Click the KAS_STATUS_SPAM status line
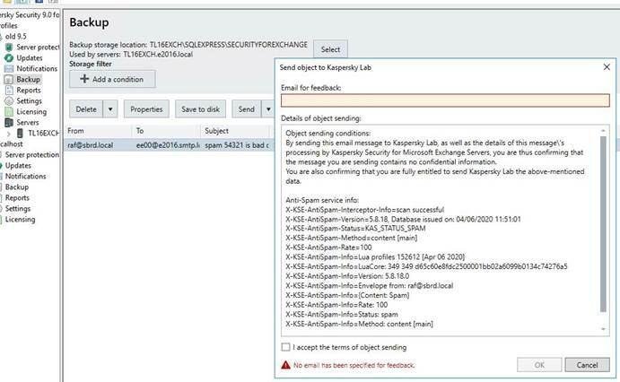620x382 pixels. [355, 229]
